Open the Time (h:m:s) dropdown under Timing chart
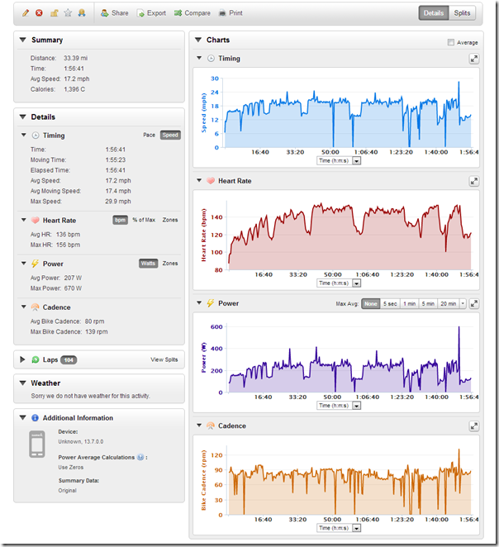The image size is (499, 547). [356, 161]
